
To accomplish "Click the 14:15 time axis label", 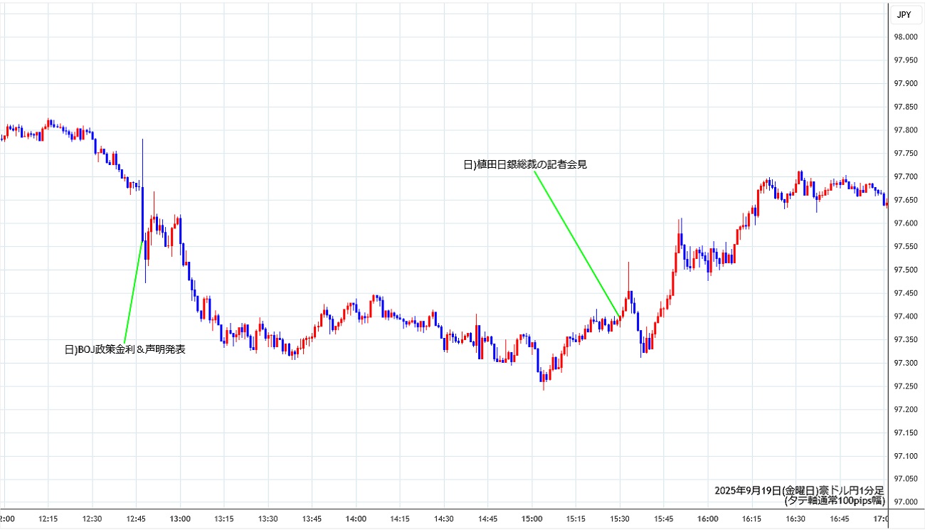I will coord(401,519).
